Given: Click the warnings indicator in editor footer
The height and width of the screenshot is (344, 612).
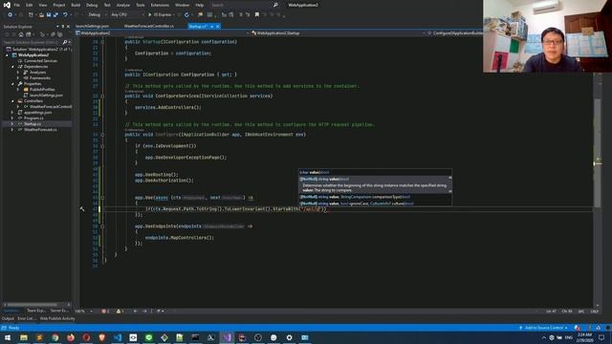Looking at the screenshot, I should point(120,312).
